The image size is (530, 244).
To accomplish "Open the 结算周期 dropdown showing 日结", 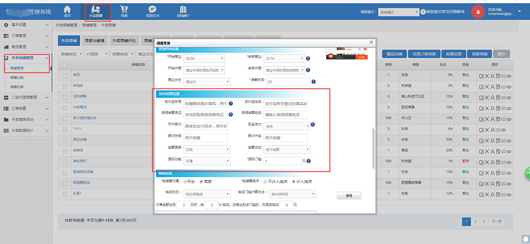I will (205, 150).
